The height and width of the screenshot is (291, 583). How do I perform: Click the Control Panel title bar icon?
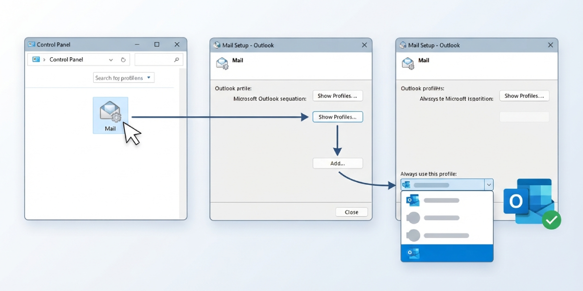(32, 44)
